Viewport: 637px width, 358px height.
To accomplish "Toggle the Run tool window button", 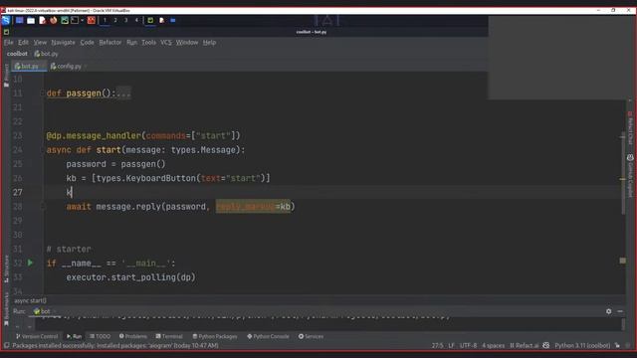I will coord(75,336).
